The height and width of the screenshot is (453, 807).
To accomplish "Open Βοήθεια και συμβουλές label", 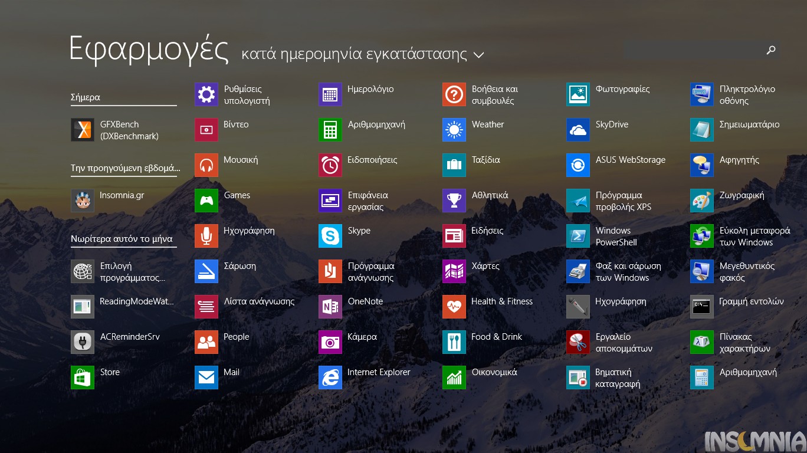I will tap(494, 95).
